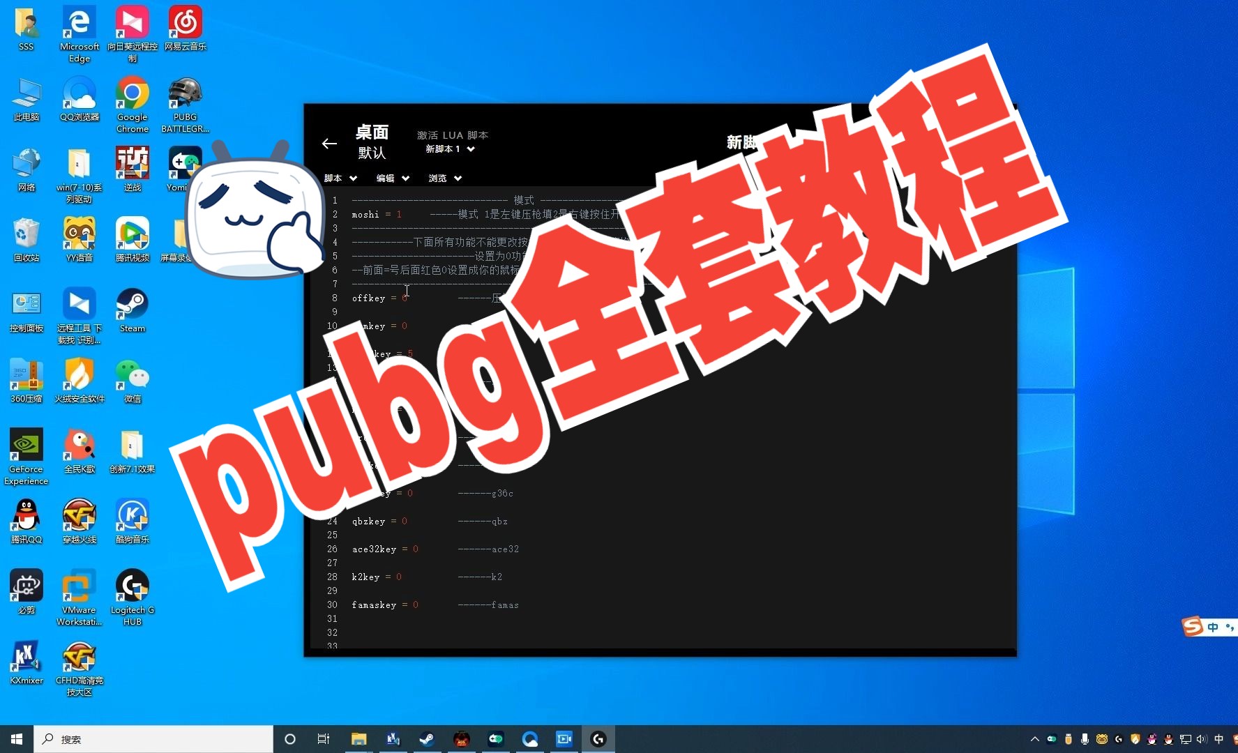Open 向日葵远程控制 desktop shortcut
The image size is (1238, 753).
click(133, 33)
